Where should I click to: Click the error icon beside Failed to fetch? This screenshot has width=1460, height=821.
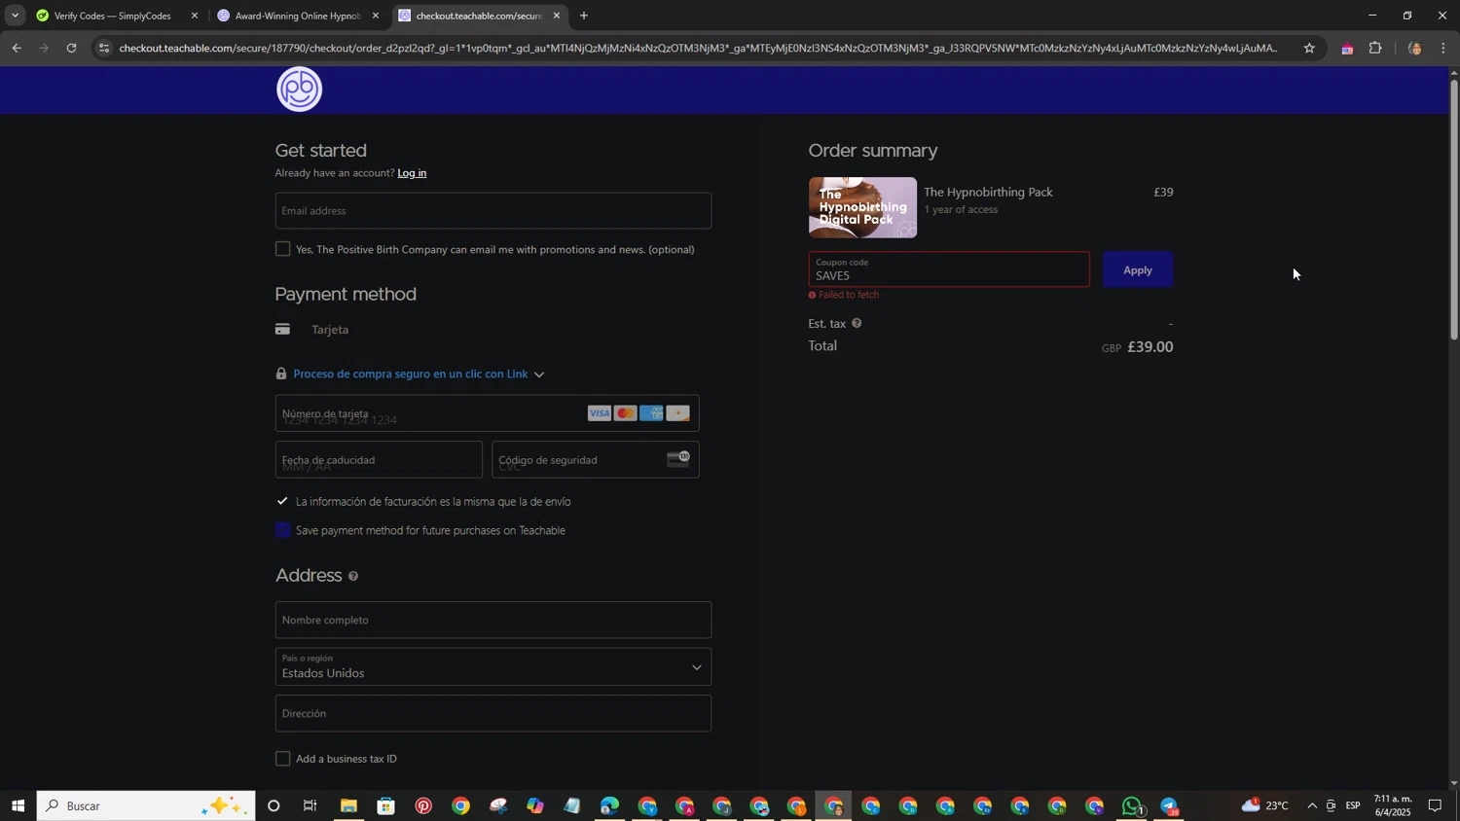(x=813, y=295)
